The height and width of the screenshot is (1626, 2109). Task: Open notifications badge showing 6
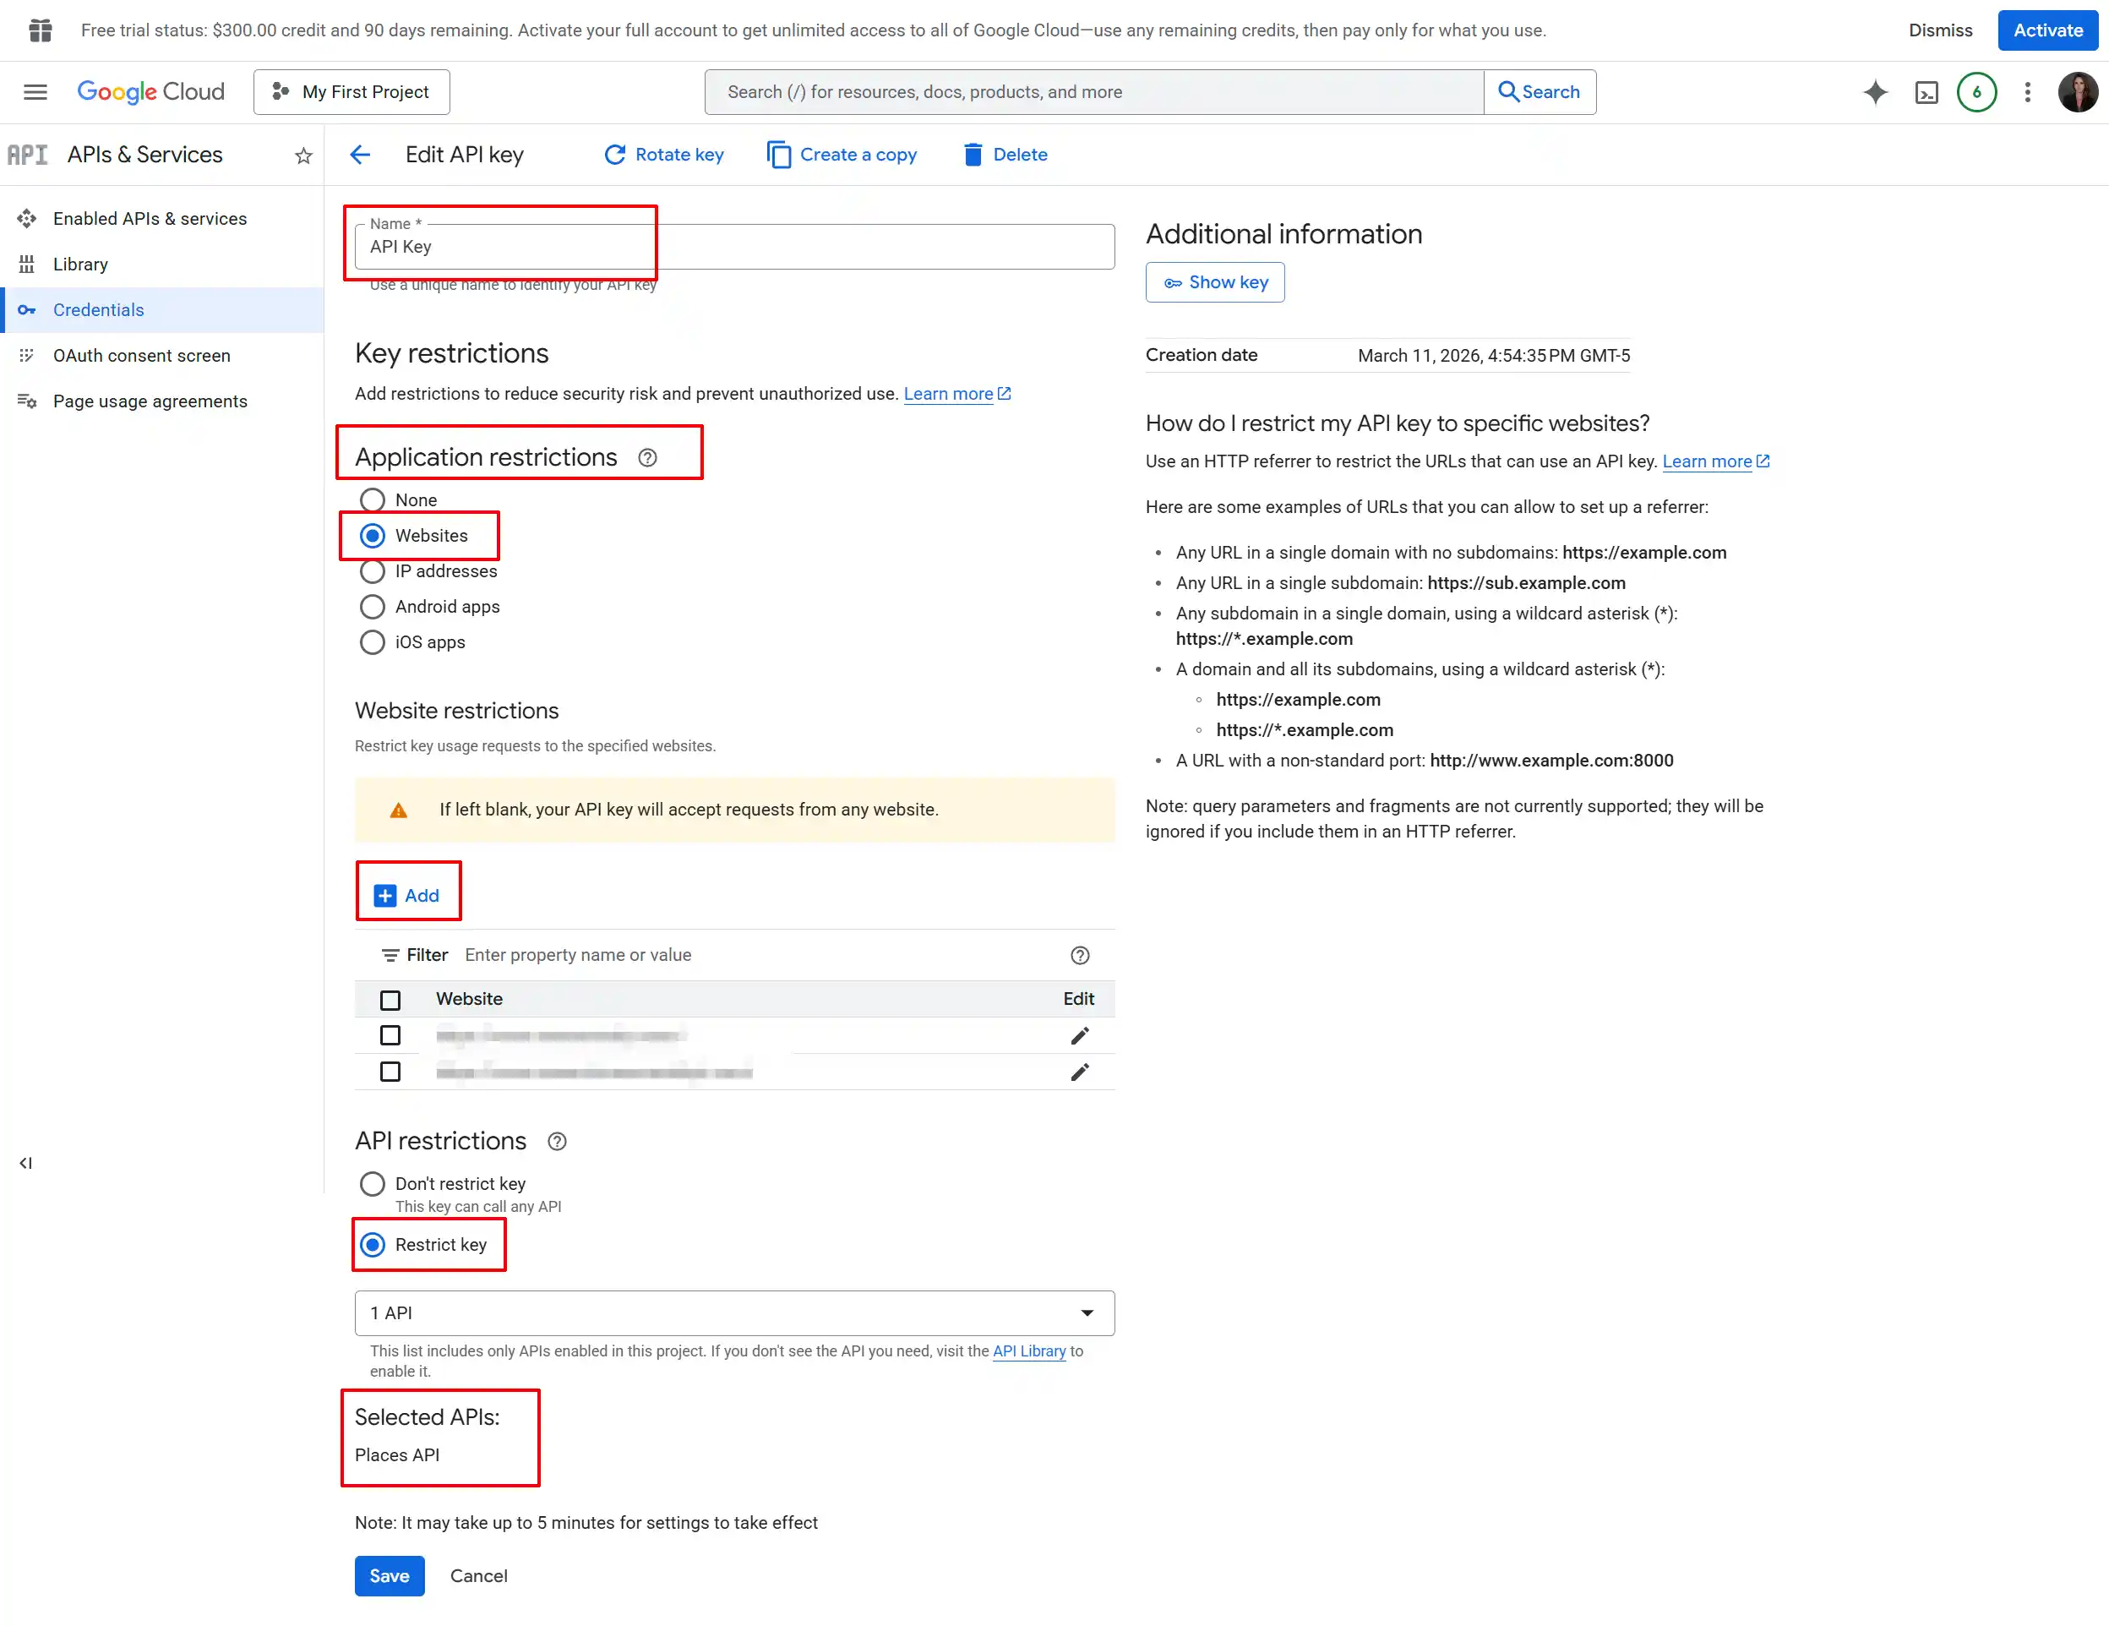click(1976, 93)
